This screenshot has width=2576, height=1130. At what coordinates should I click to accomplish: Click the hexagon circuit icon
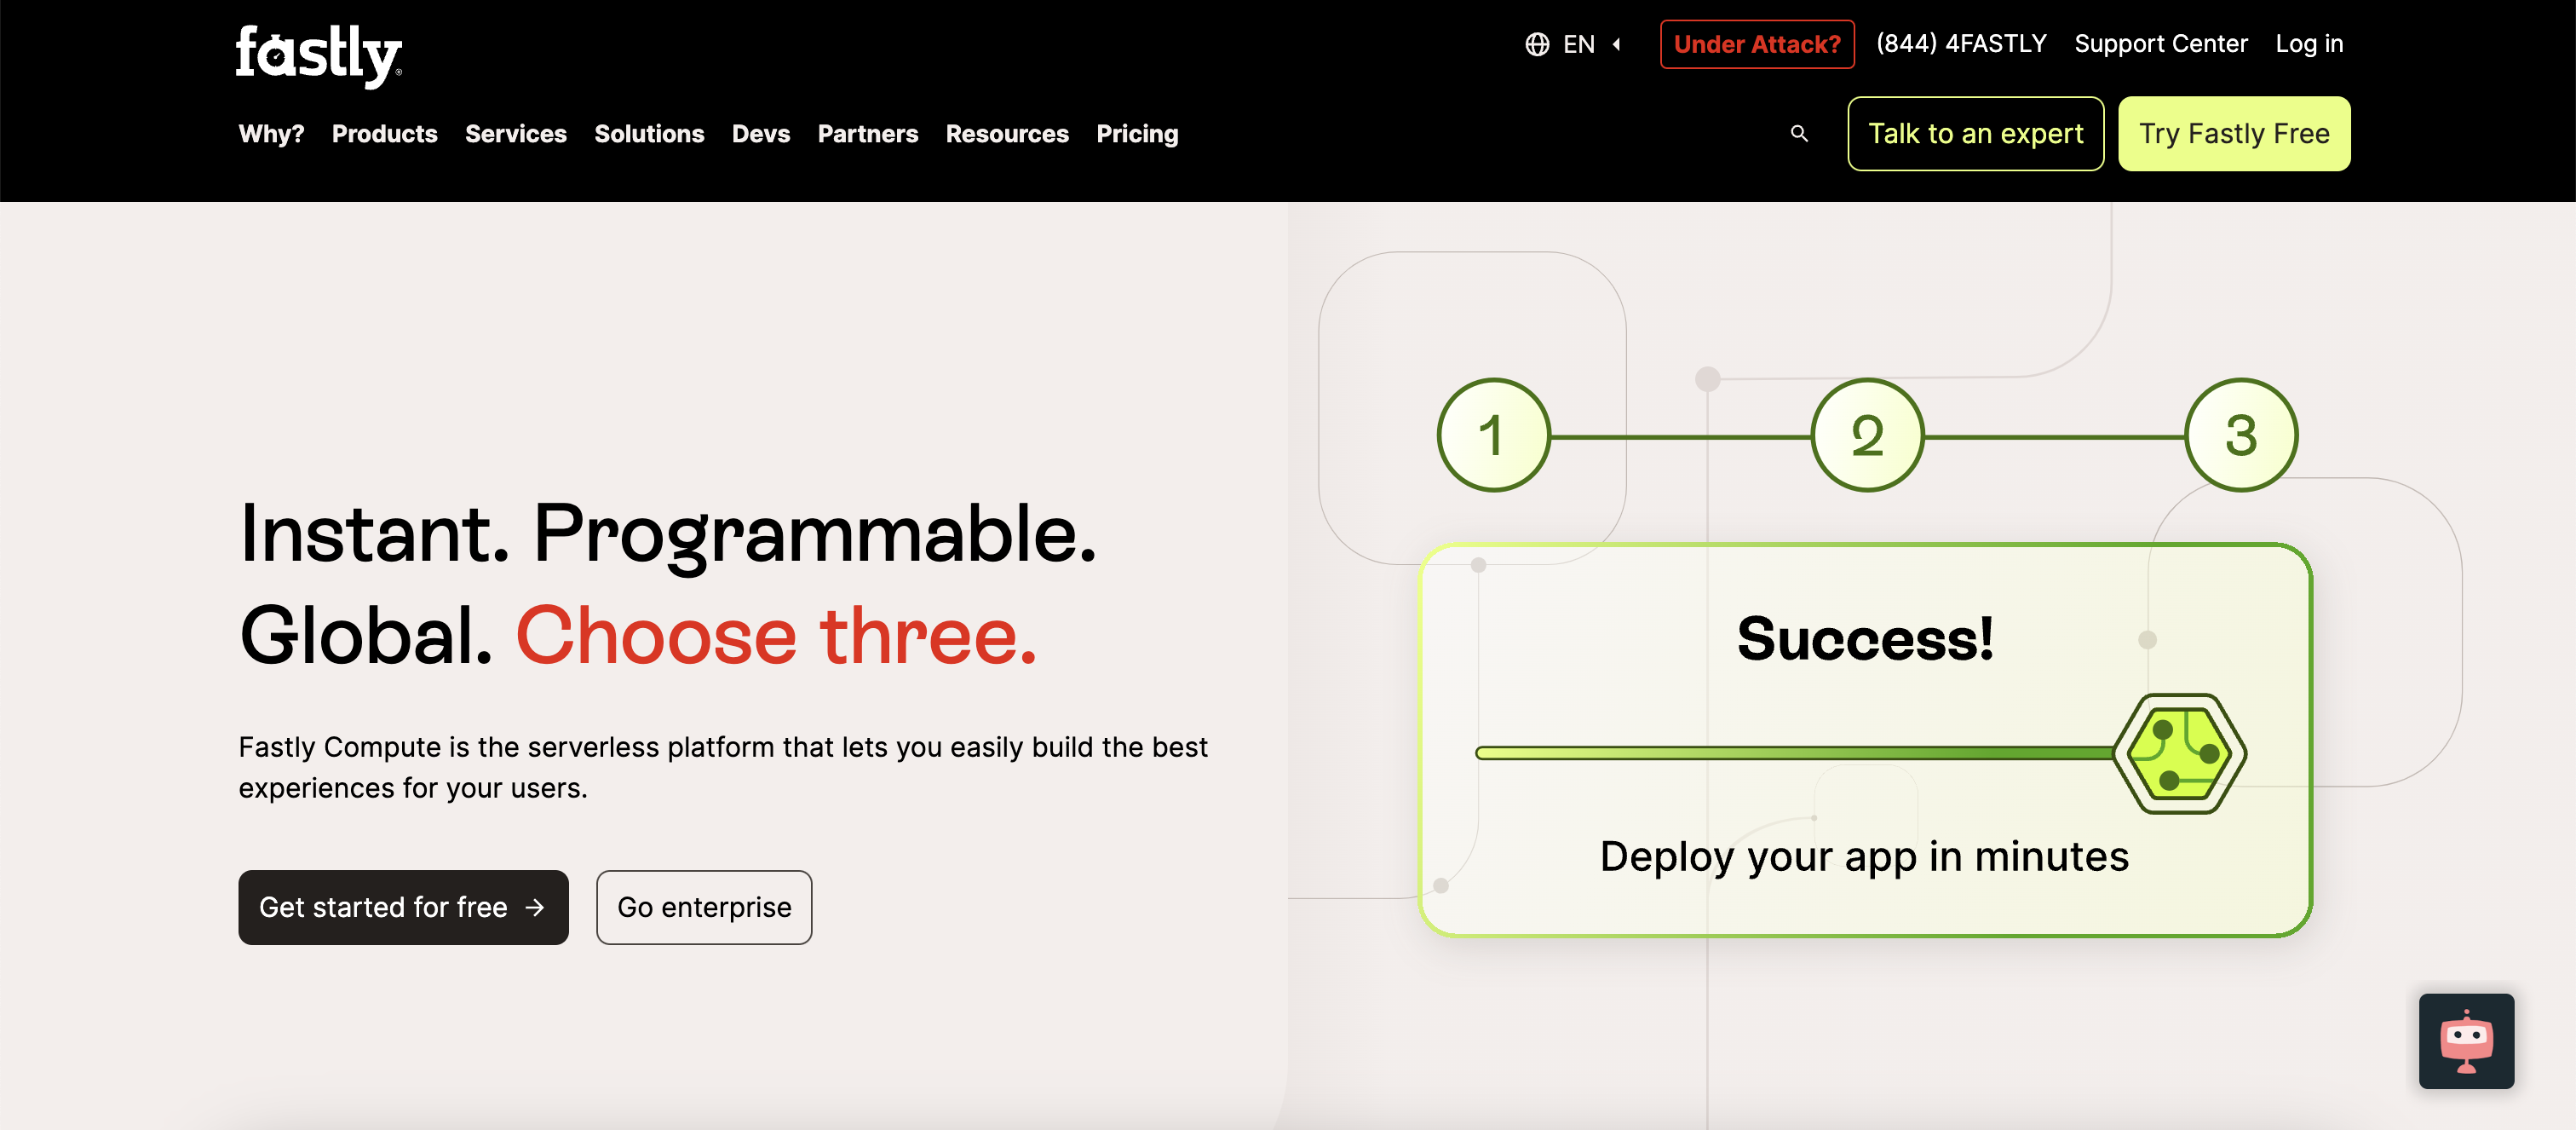pos(2179,753)
